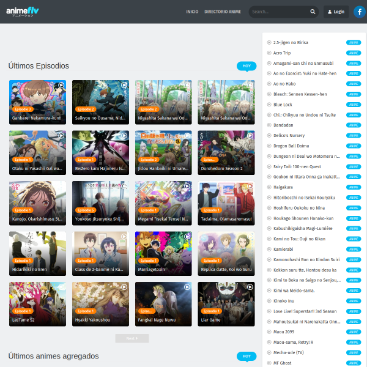367x367 pixels.
Task: Click the arrow icon beside Blue Lock
Action: [269, 105]
